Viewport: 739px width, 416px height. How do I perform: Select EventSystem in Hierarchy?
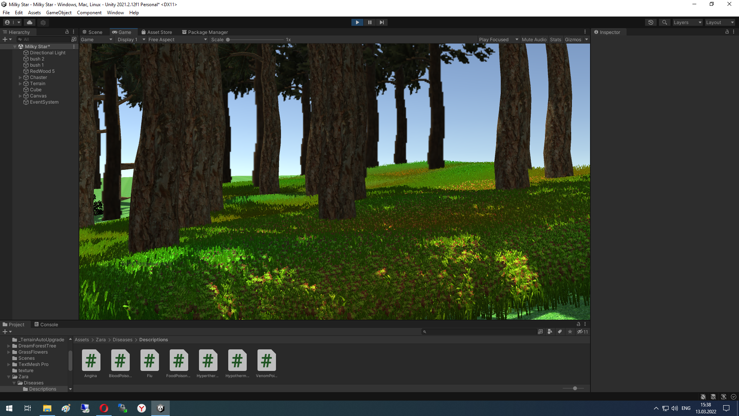click(44, 102)
